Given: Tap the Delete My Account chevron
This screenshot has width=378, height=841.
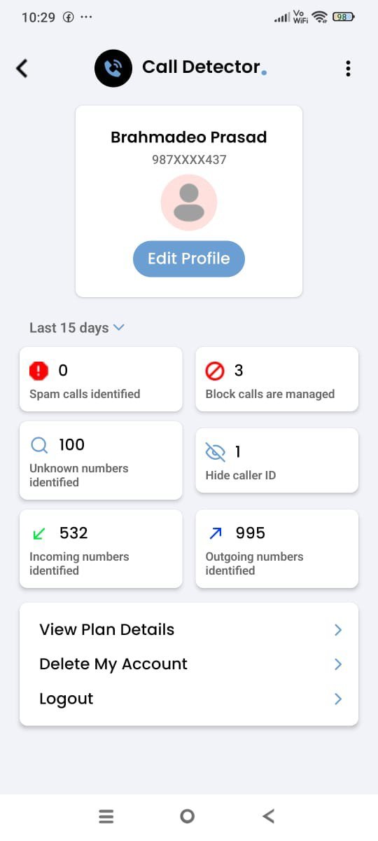Looking at the screenshot, I should [x=338, y=664].
